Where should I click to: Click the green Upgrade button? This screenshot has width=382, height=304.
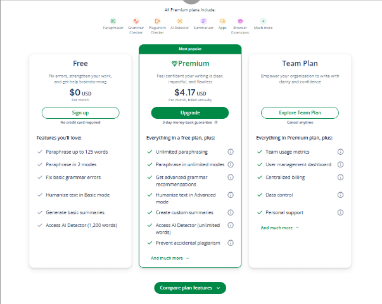(190, 112)
